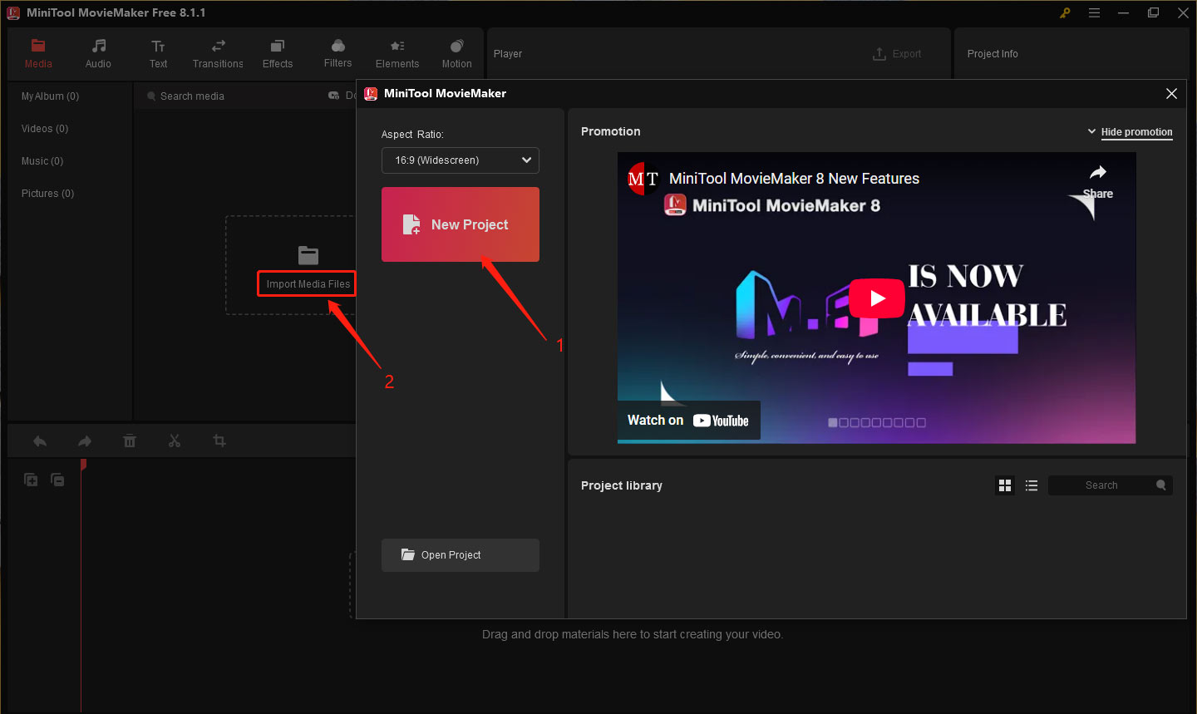The height and width of the screenshot is (714, 1197).
Task: Open the Filters tab
Action: [x=337, y=53]
